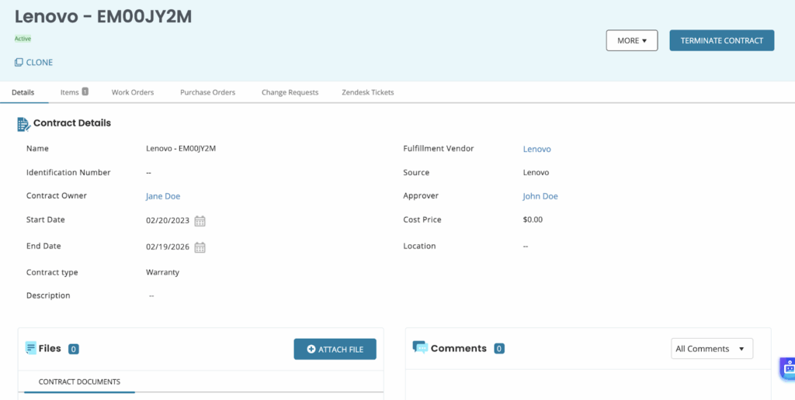This screenshot has height=400, width=795.
Task: Open the Purchase Orders tab
Action: (x=208, y=93)
